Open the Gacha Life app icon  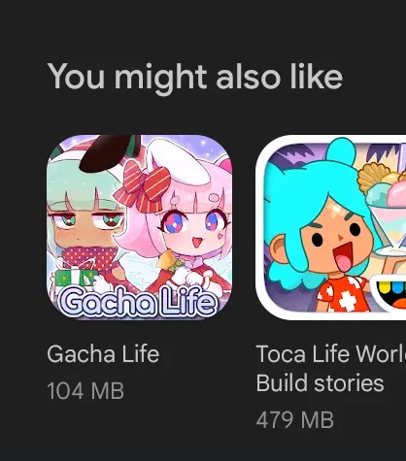pos(140,227)
